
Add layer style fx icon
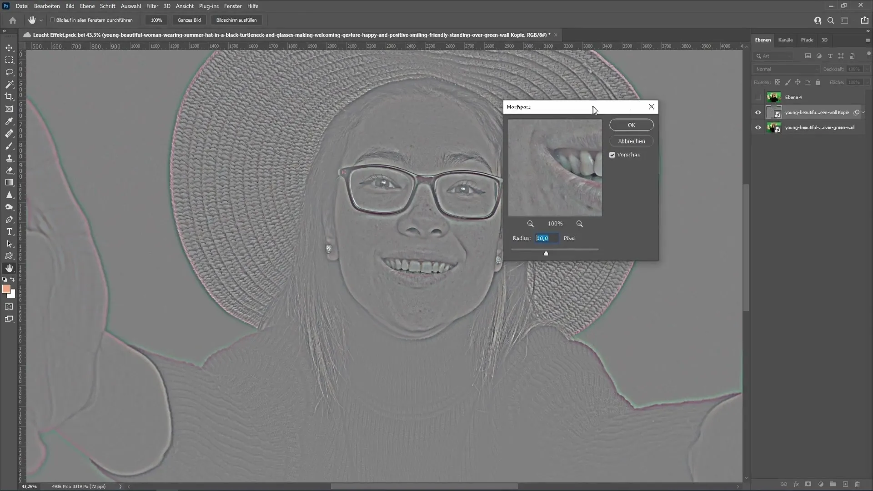pyautogui.click(x=796, y=484)
